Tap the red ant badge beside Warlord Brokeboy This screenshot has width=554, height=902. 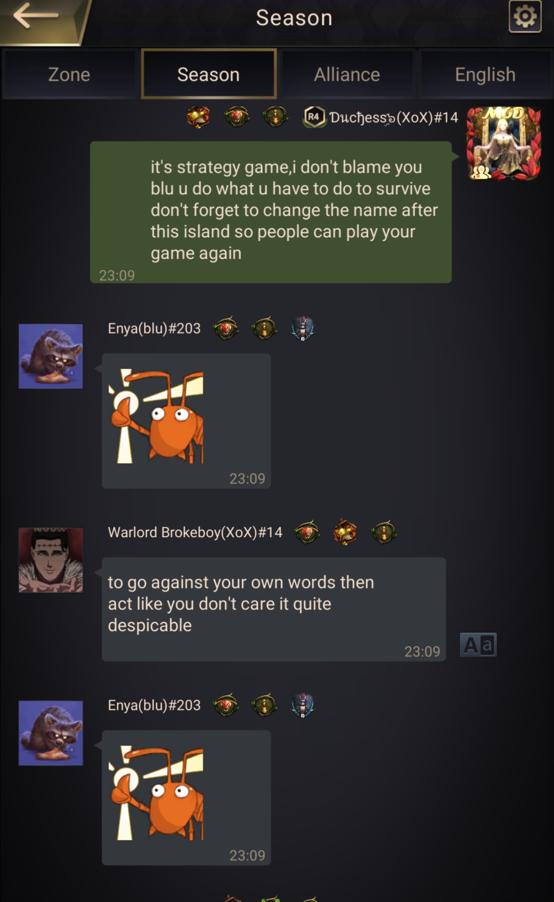tap(307, 532)
